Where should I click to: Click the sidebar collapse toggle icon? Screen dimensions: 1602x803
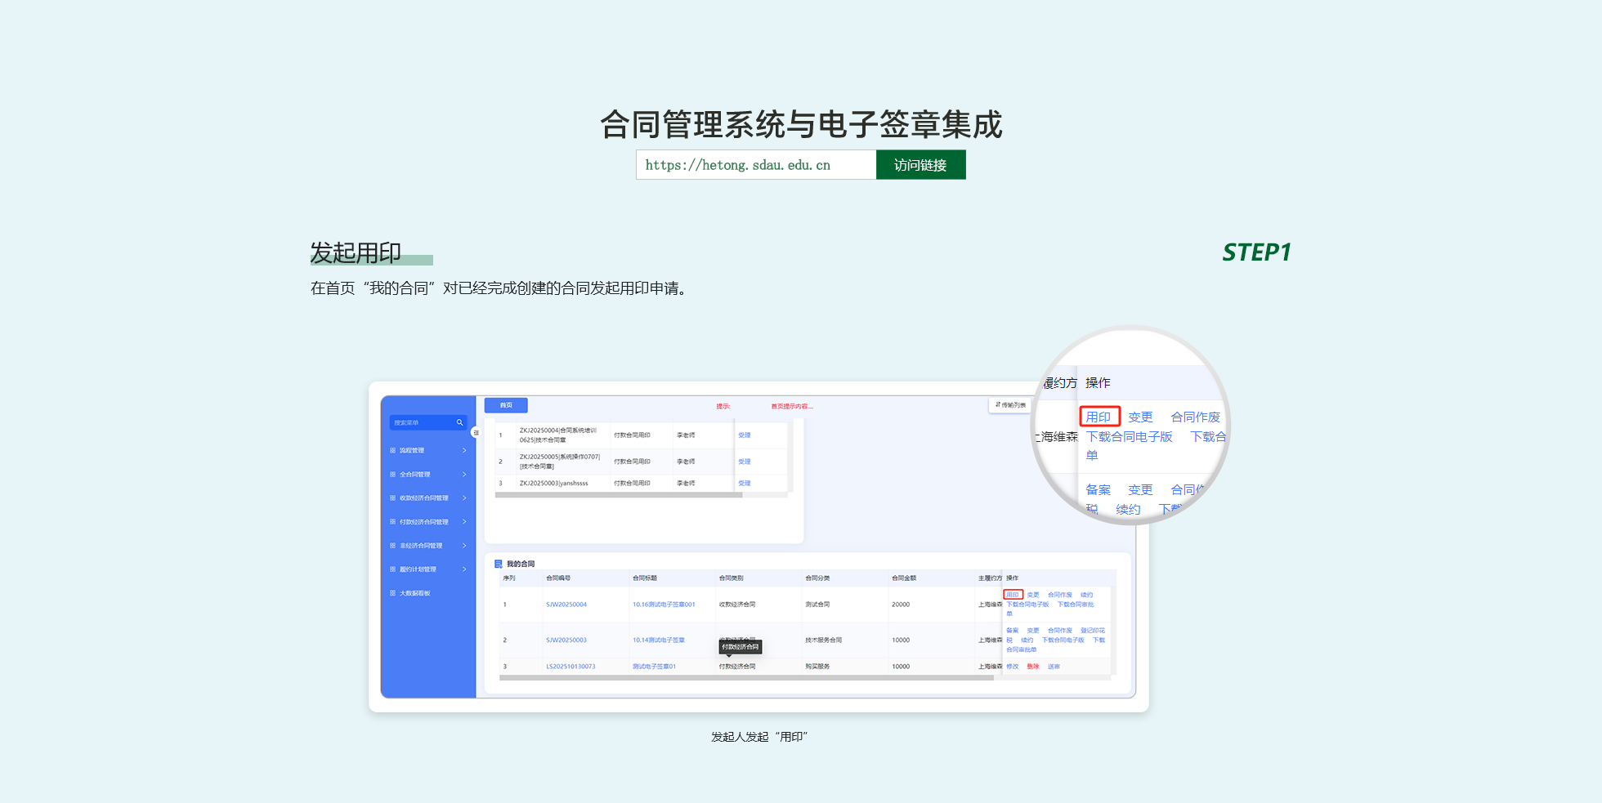pos(476,433)
